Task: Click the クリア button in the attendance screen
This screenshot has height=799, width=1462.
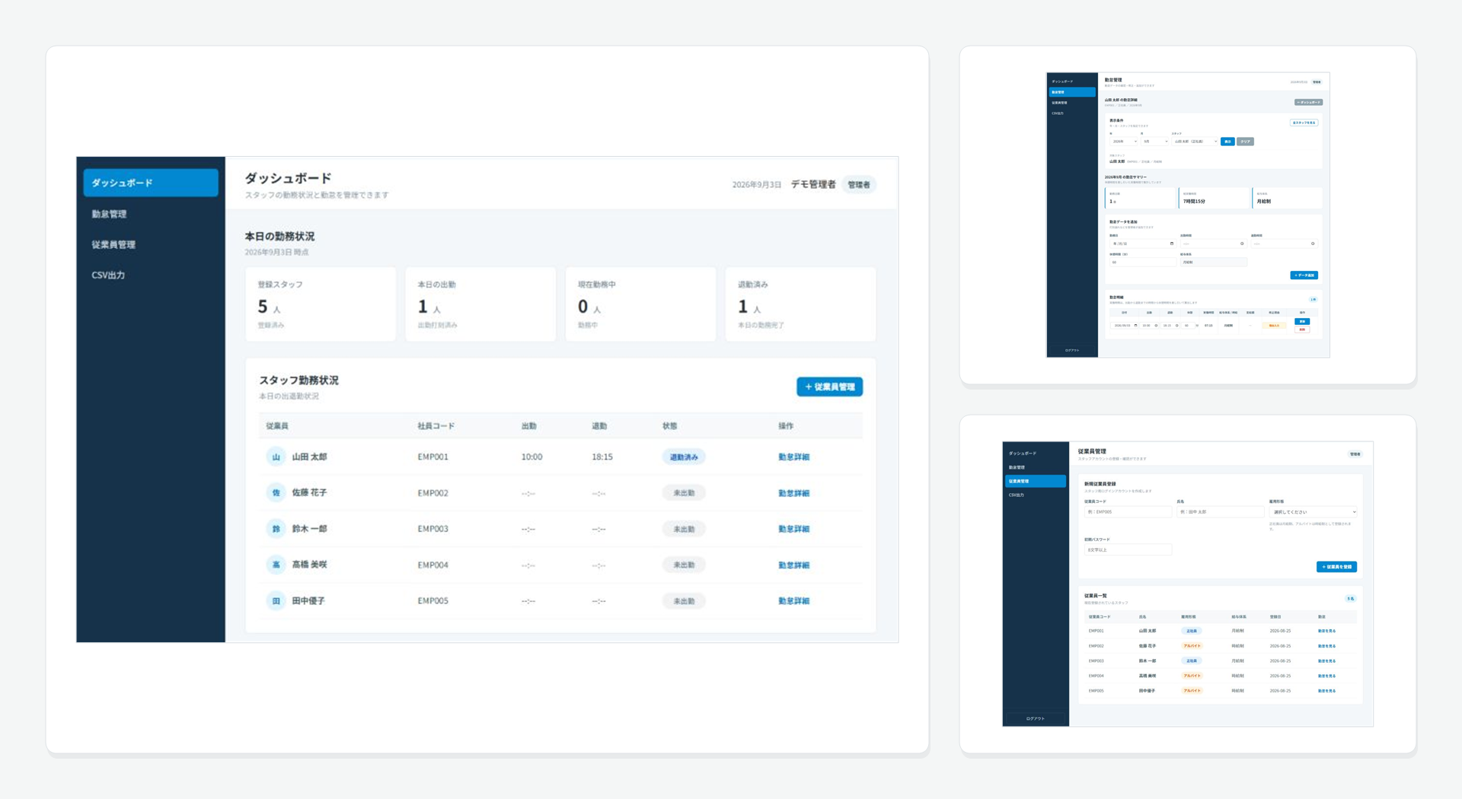Action: click(x=1245, y=142)
